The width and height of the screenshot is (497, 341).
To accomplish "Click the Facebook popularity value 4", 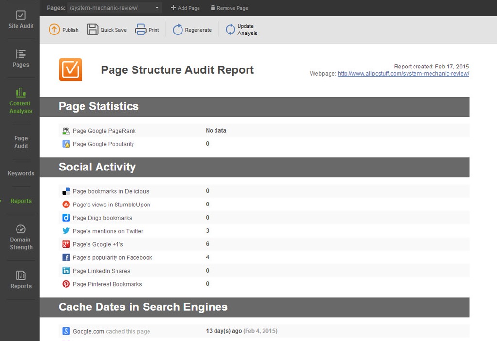I will click(x=208, y=257).
